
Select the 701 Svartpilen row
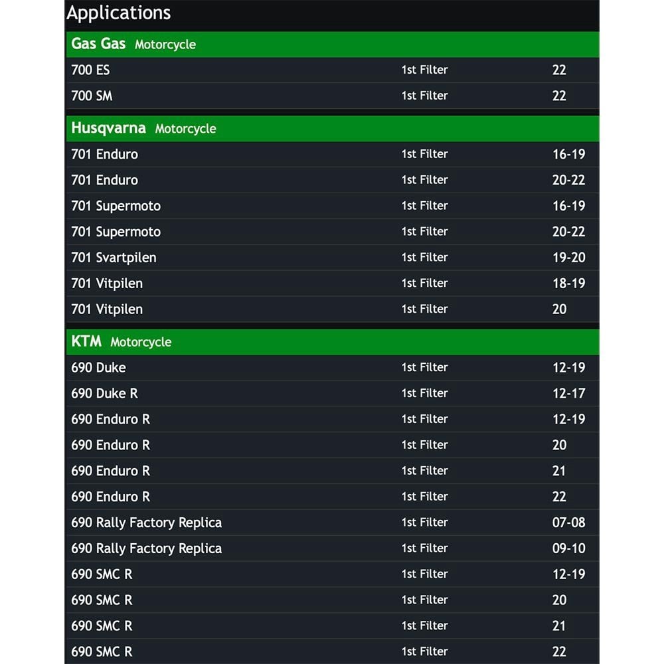pyautogui.click(x=333, y=258)
